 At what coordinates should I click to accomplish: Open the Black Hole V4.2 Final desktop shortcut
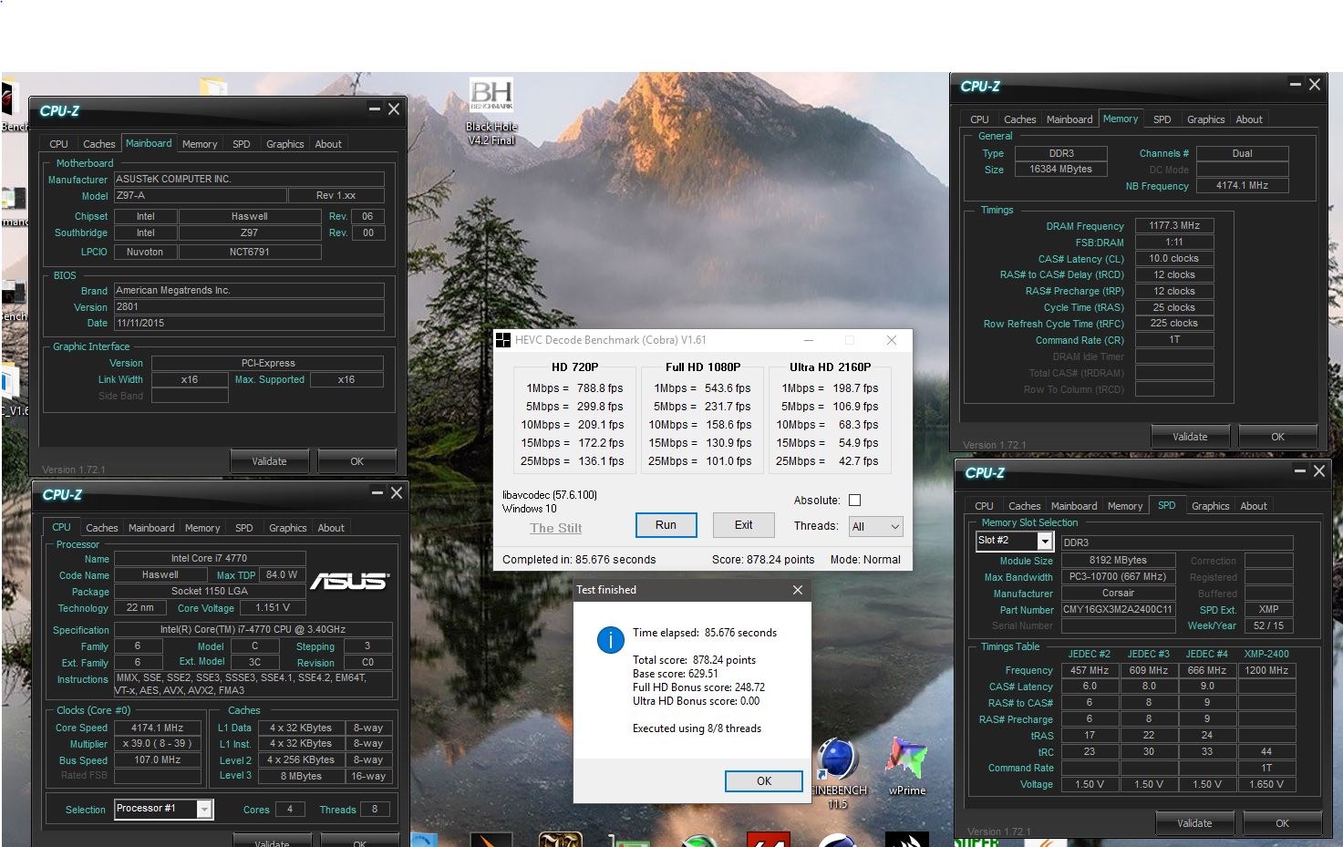click(x=491, y=111)
